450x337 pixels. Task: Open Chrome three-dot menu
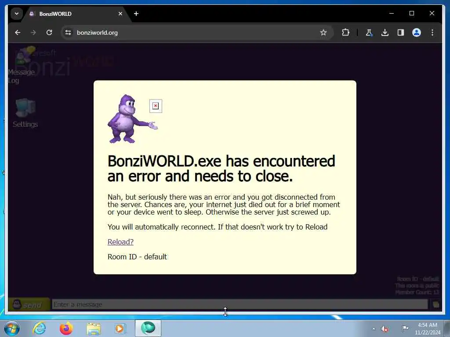tap(432, 32)
